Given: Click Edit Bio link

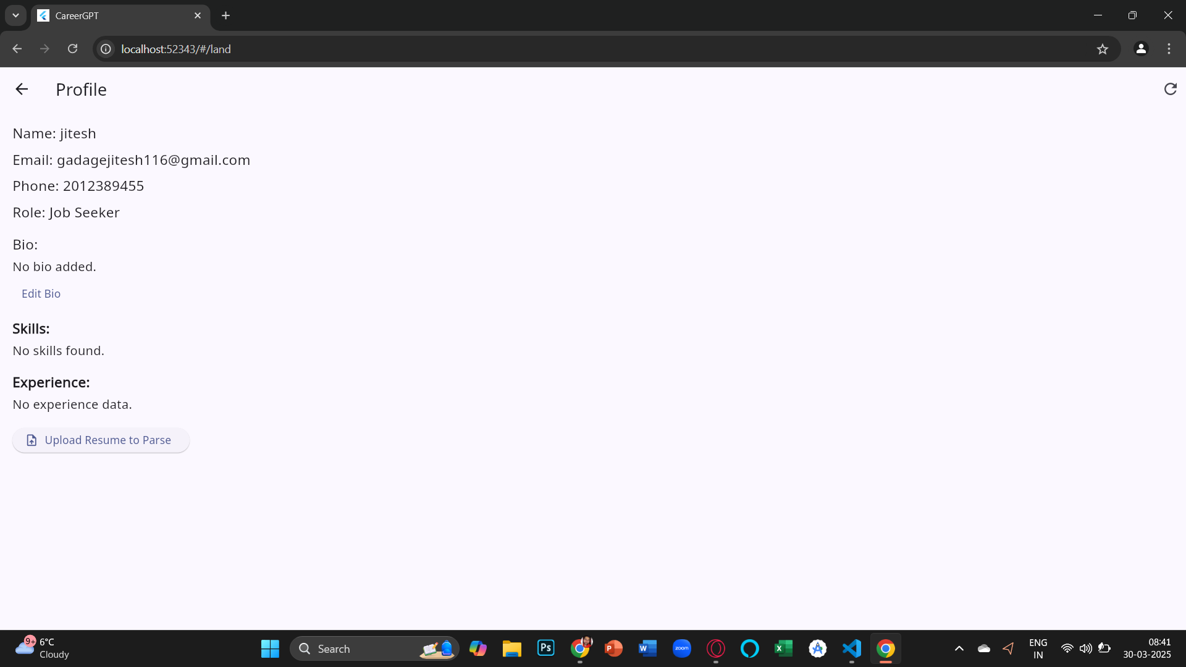Looking at the screenshot, I should 41,294.
